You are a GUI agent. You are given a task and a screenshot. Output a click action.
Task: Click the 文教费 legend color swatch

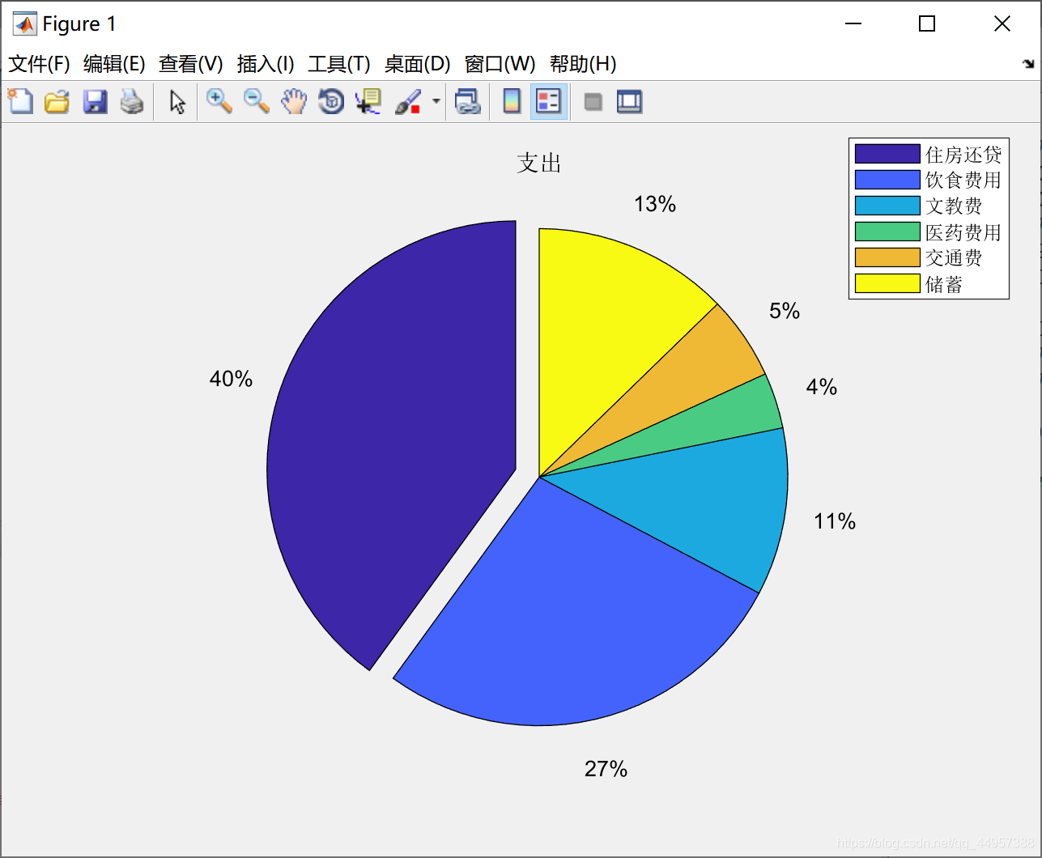(x=887, y=206)
